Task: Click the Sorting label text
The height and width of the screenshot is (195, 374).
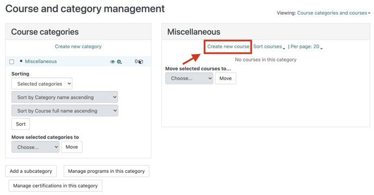Action: pyautogui.click(x=20, y=74)
